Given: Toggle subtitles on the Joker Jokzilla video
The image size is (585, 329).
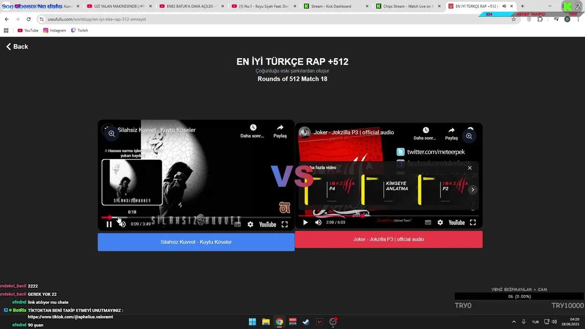Looking at the screenshot, I should pyautogui.click(x=428, y=223).
